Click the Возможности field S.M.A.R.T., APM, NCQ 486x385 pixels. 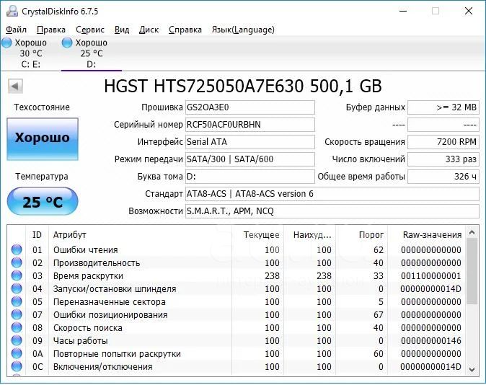[x=332, y=211]
